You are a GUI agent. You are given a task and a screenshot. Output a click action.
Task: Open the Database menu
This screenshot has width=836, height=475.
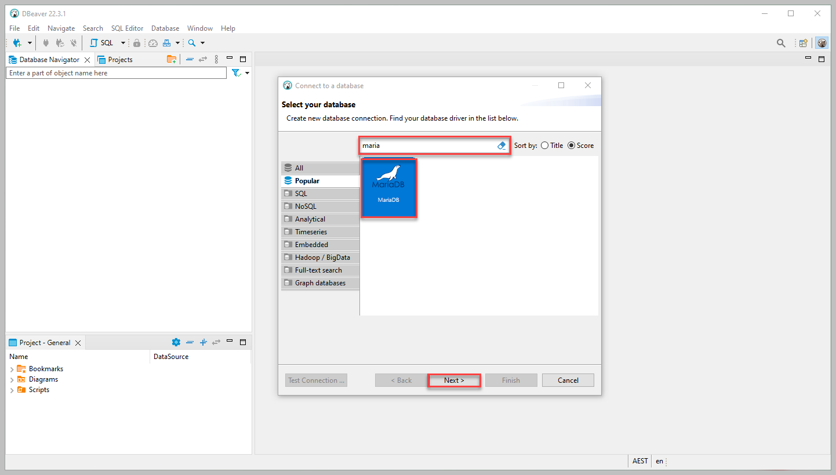tap(165, 28)
